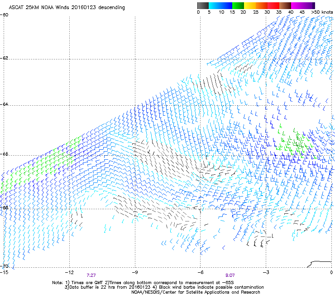Click the orange 25-30 knots color swatch
This screenshot has width=335, height=295.
pos(262,5)
